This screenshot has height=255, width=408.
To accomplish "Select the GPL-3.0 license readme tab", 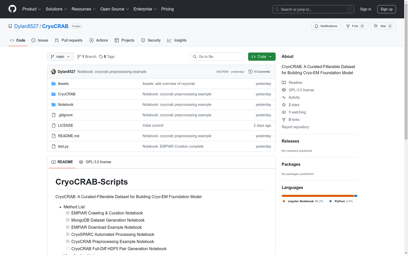I will click(95, 162).
